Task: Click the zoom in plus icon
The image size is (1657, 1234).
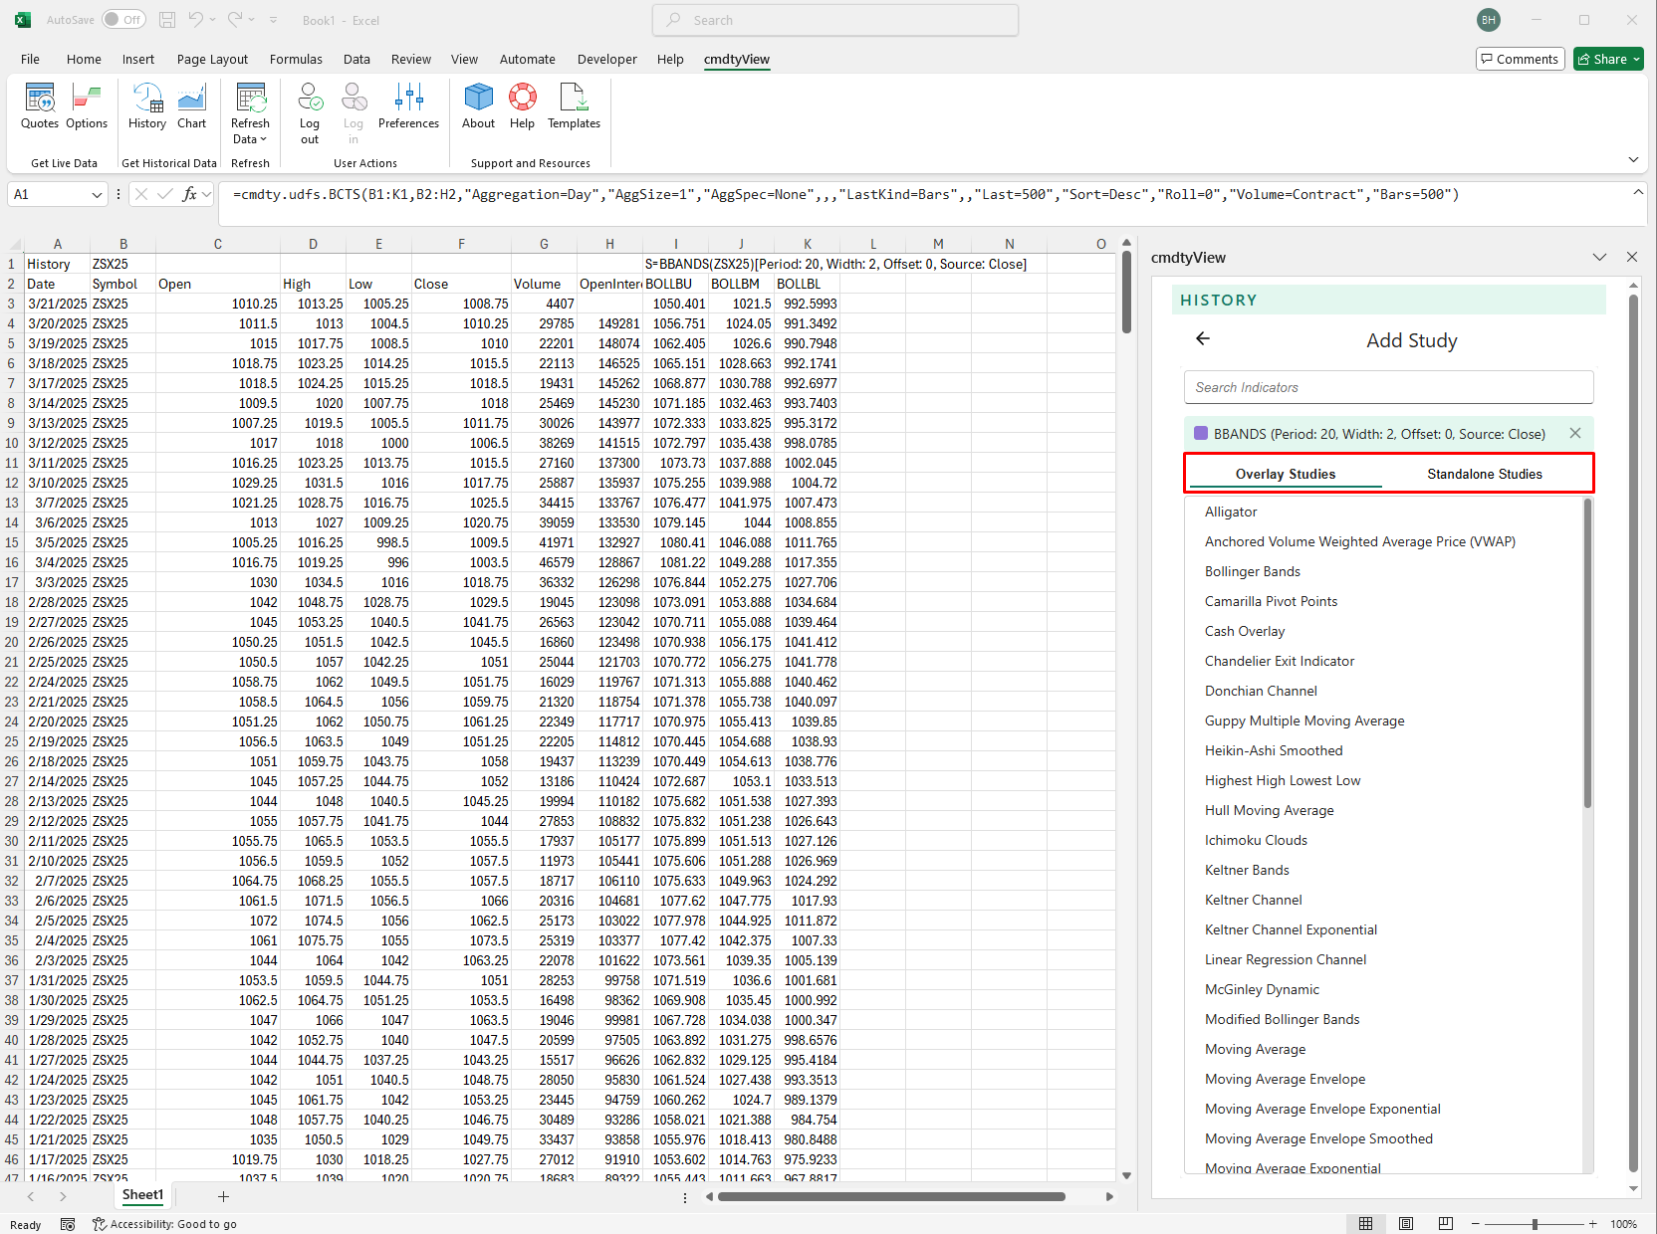Action: pos(1593,1224)
